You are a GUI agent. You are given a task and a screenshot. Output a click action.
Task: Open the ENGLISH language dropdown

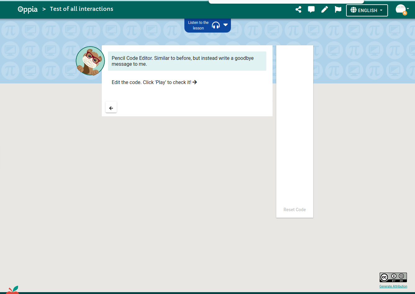(367, 10)
